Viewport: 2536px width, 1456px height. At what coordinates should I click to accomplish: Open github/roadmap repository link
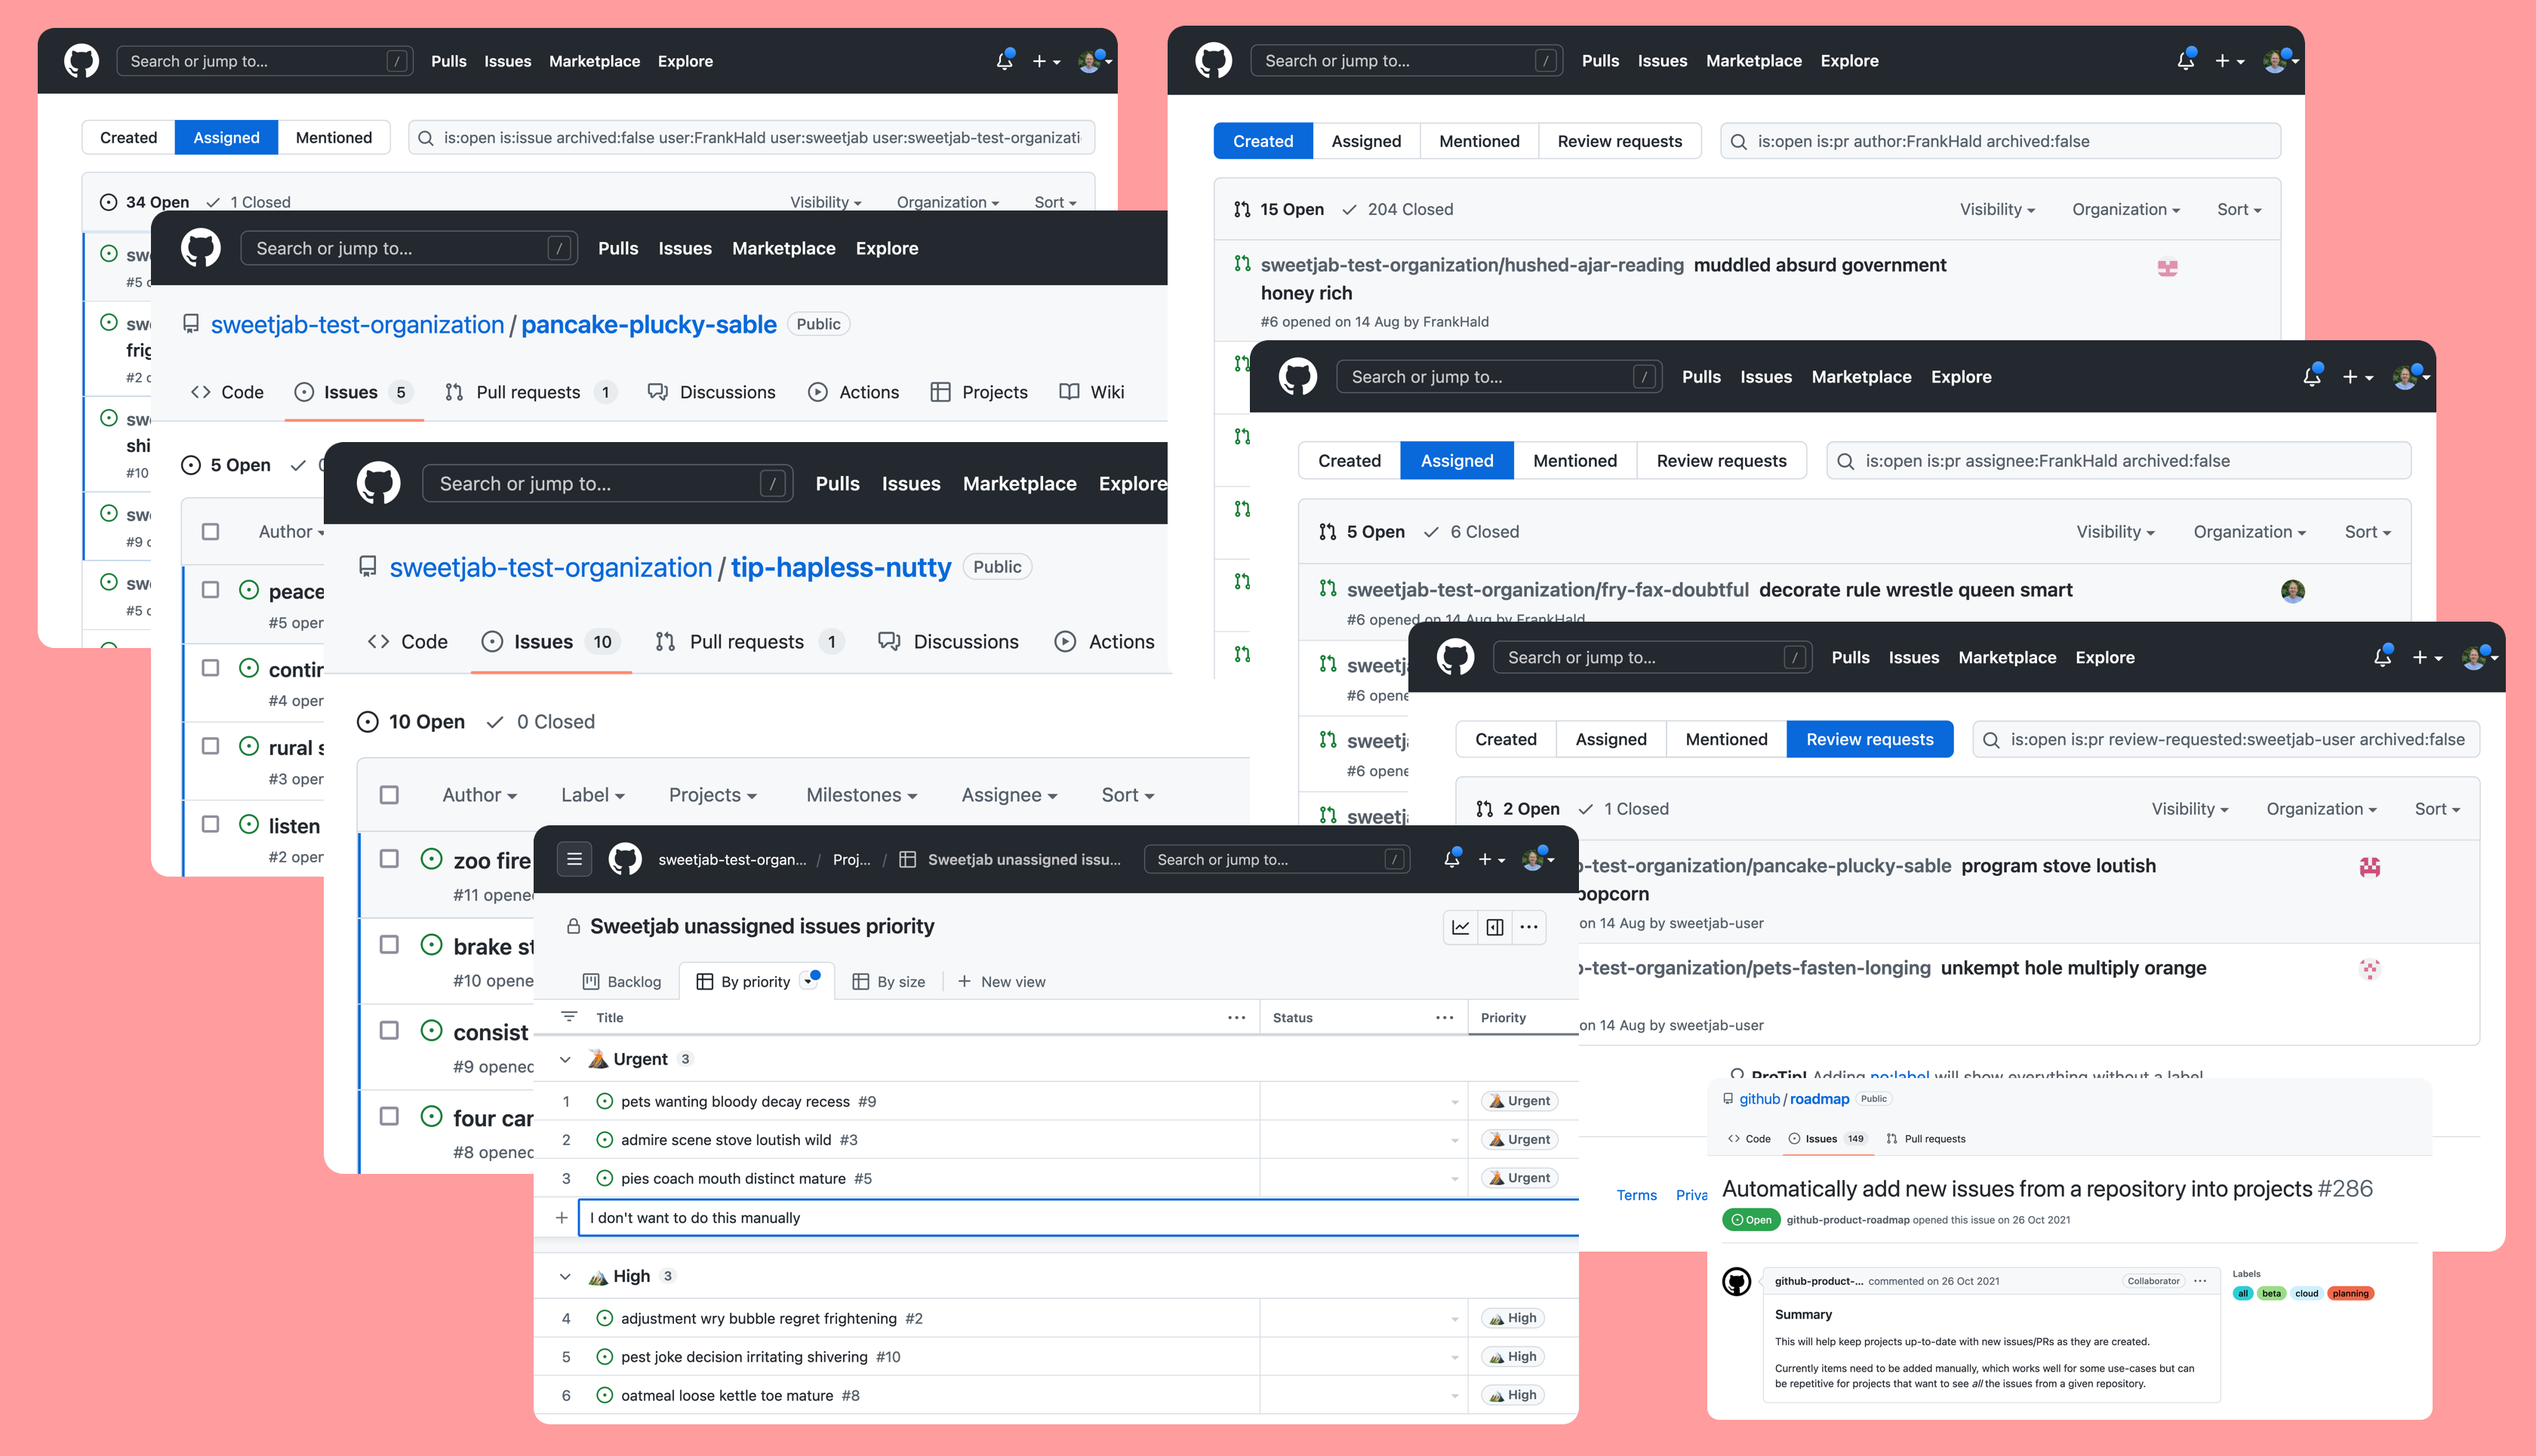[1819, 1099]
